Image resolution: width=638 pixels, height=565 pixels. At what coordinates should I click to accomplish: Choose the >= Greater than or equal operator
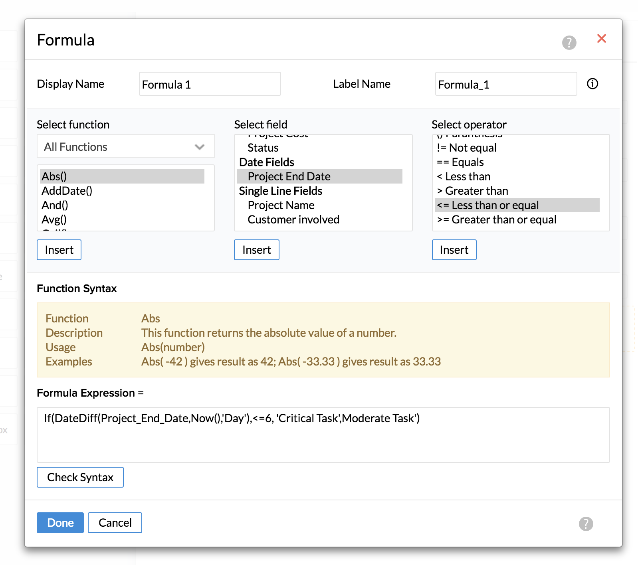pyautogui.click(x=497, y=219)
